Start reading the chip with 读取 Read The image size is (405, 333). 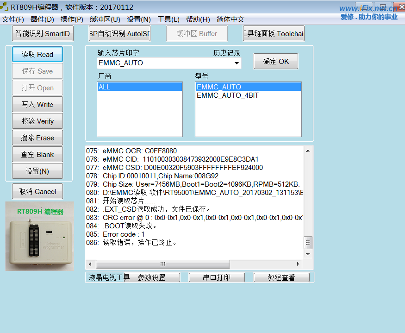tap(37, 54)
